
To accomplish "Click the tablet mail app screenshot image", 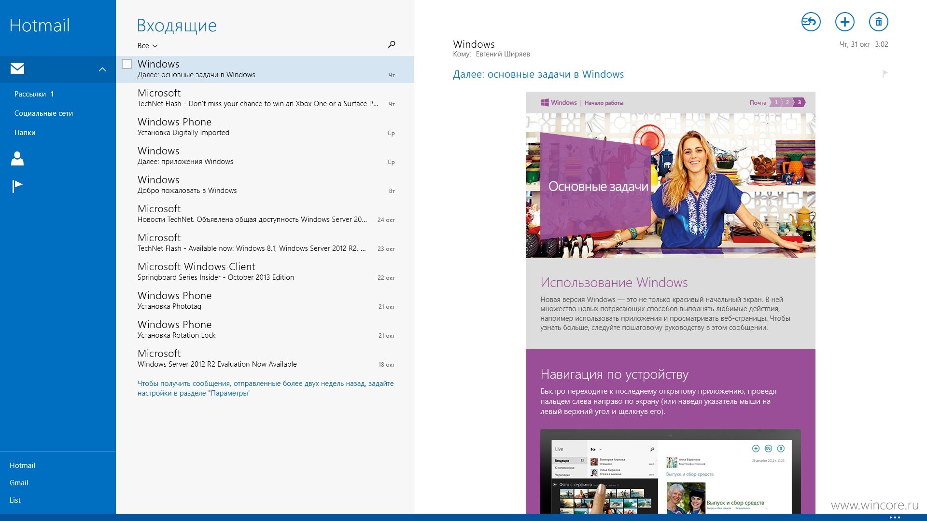I will click(x=670, y=471).
